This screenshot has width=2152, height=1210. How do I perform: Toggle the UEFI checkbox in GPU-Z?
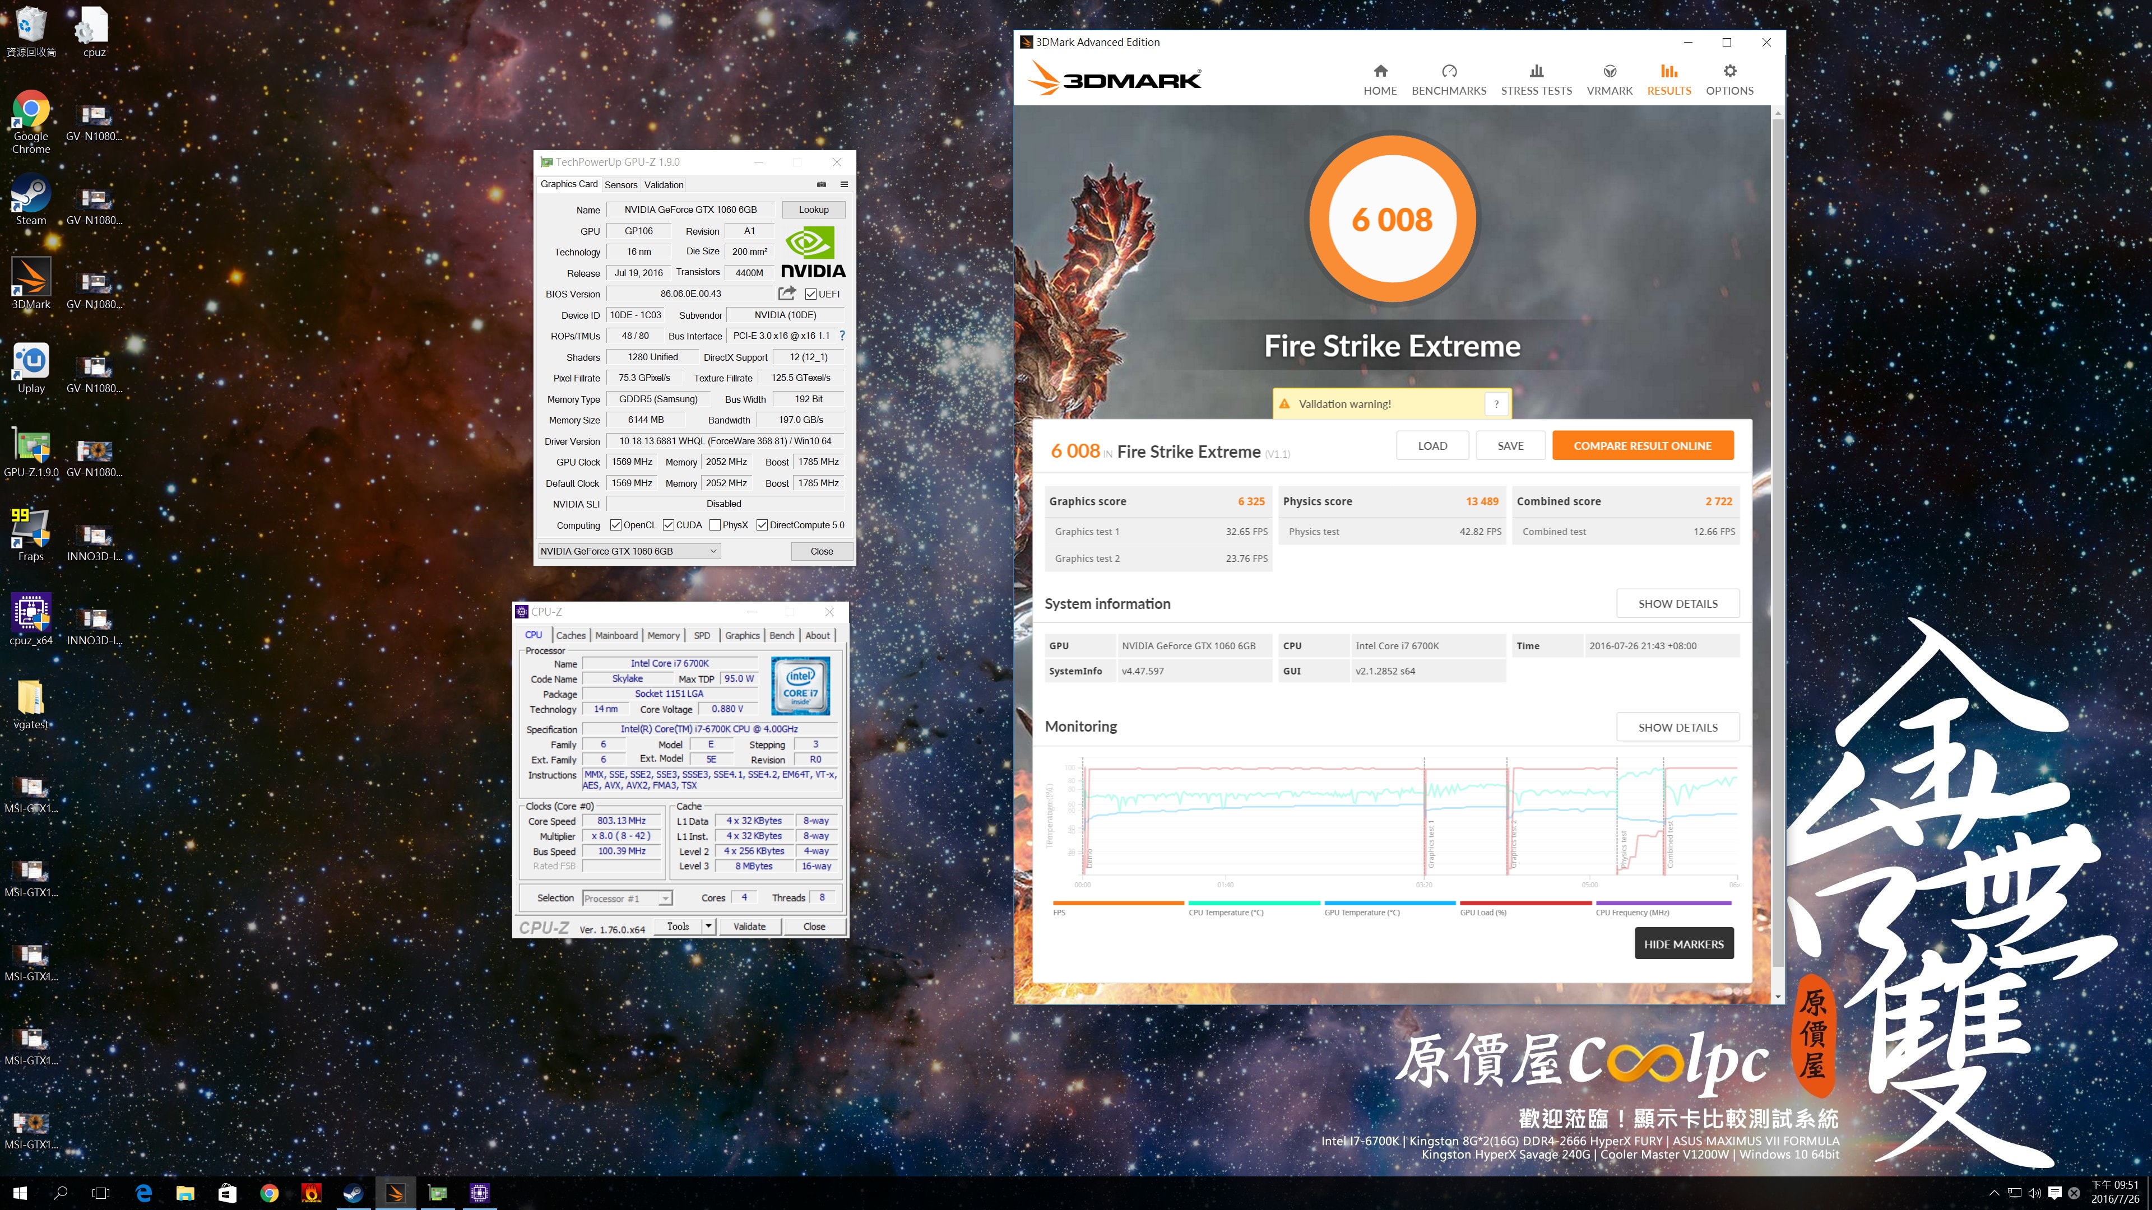810,294
